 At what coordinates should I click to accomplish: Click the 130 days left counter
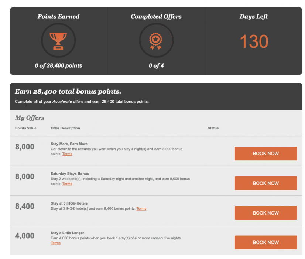pyautogui.click(x=254, y=41)
